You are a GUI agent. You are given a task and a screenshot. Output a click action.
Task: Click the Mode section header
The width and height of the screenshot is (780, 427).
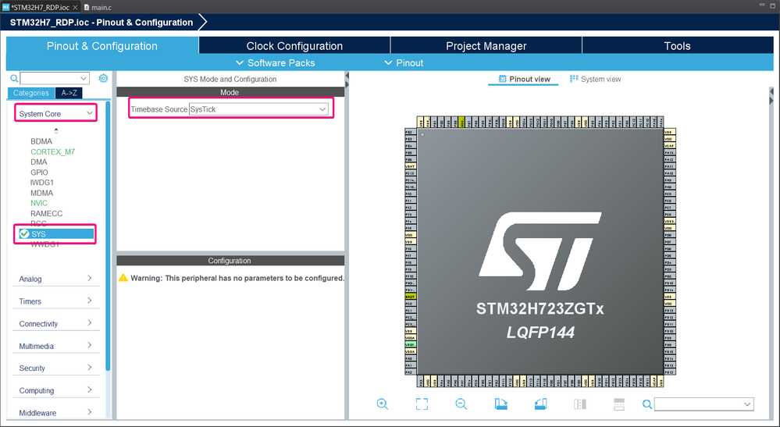[x=230, y=92]
